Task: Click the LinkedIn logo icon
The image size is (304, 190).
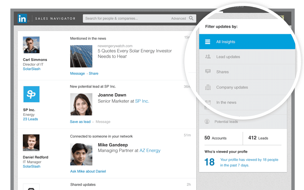Action: pos(22,19)
